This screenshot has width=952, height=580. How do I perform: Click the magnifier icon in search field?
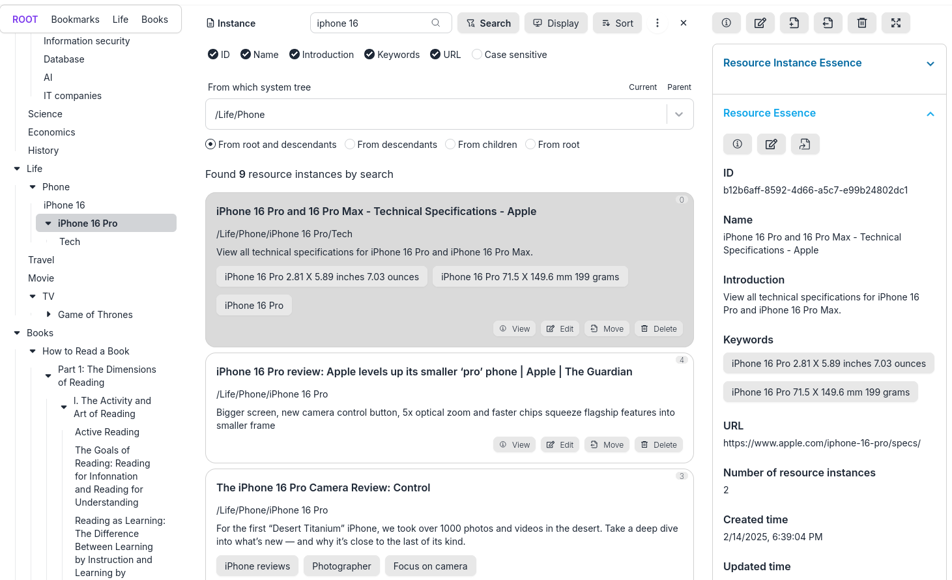(435, 23)
